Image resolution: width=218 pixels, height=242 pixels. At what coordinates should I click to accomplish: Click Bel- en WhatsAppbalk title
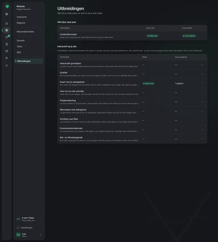pos(71,138)
